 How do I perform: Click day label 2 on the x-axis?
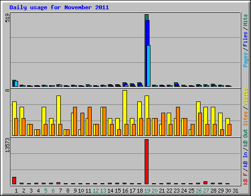(24, 191)
